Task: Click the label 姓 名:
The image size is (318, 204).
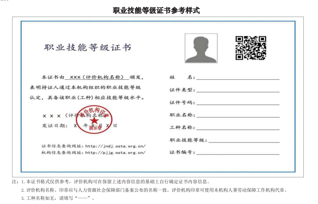Action: coord(182,77)
